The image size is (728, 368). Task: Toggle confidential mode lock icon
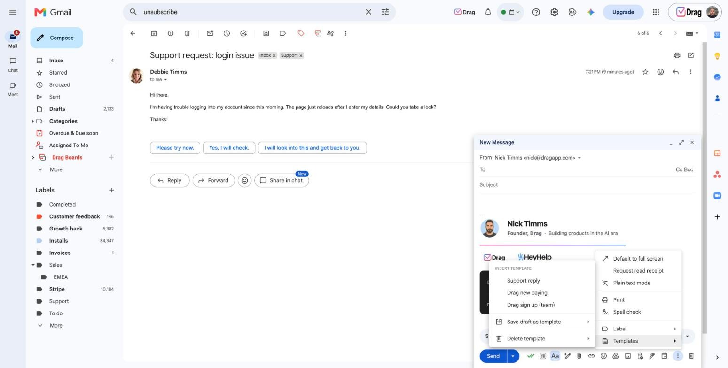point(640,356)
